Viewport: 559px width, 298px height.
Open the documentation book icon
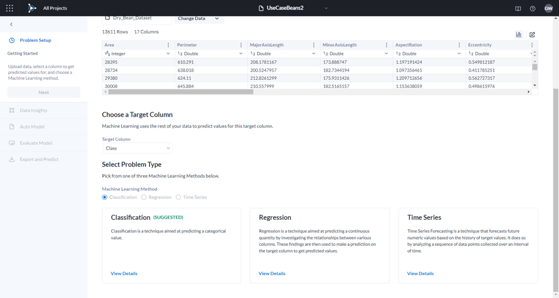pyautogui.click(x=518, y=8)
